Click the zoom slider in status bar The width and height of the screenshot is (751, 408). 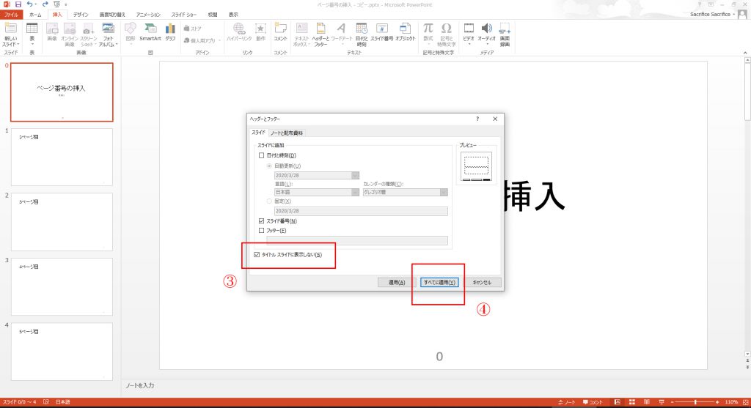click(695, 402)
